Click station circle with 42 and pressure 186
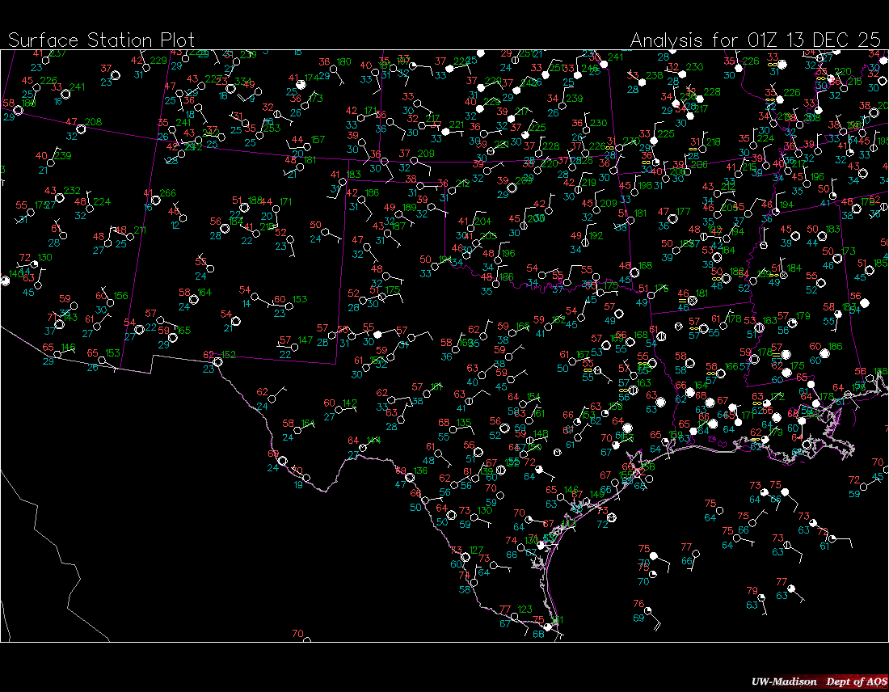 pyautogui.click(x=362, y=200)
